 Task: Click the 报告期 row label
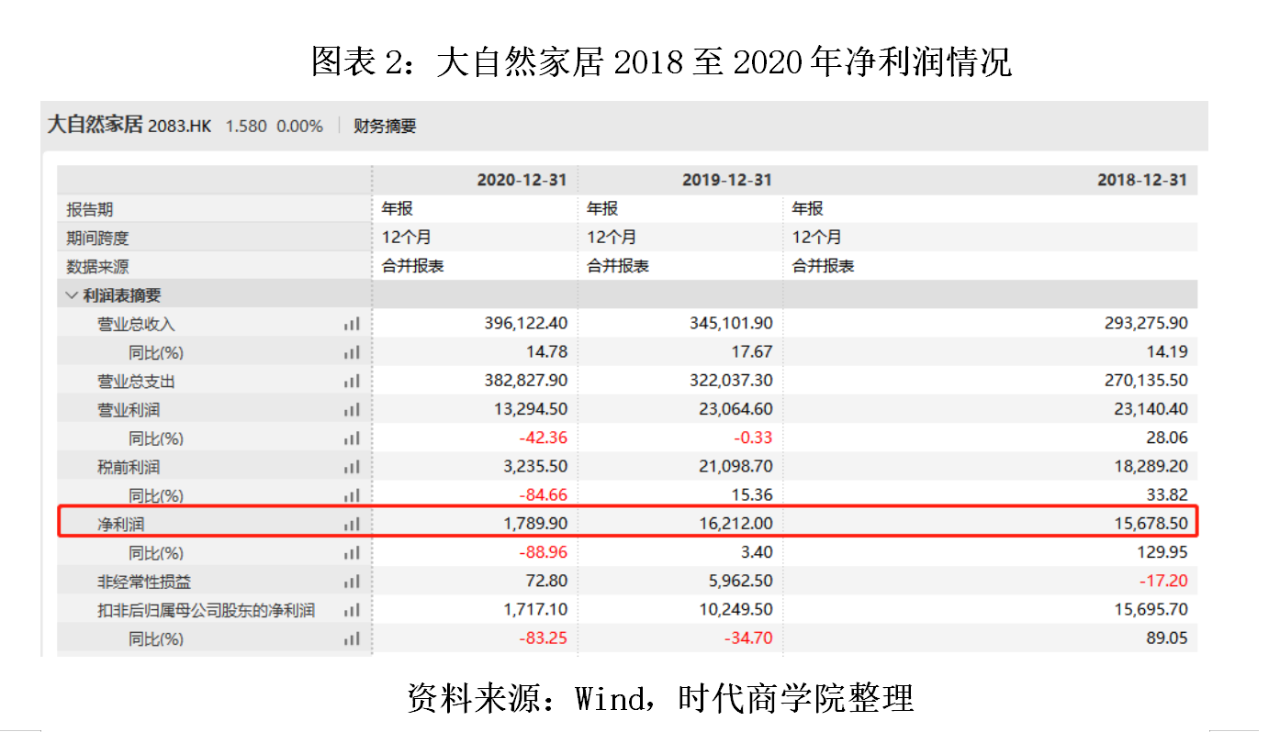point(89,209)
